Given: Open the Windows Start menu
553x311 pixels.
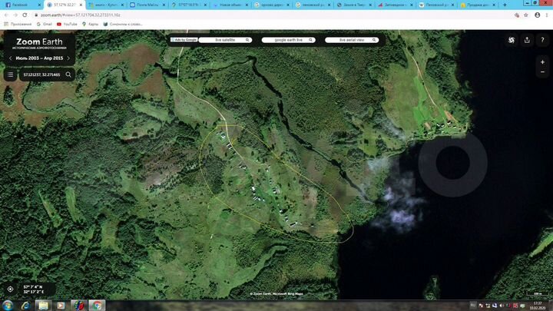Looking at the screenshot, I should 9,305.
